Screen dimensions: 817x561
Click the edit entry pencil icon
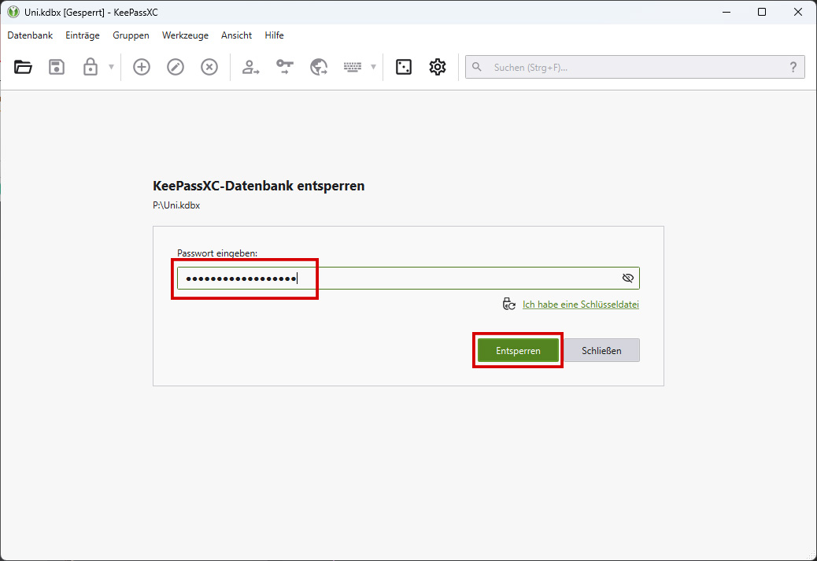[176, 67]
